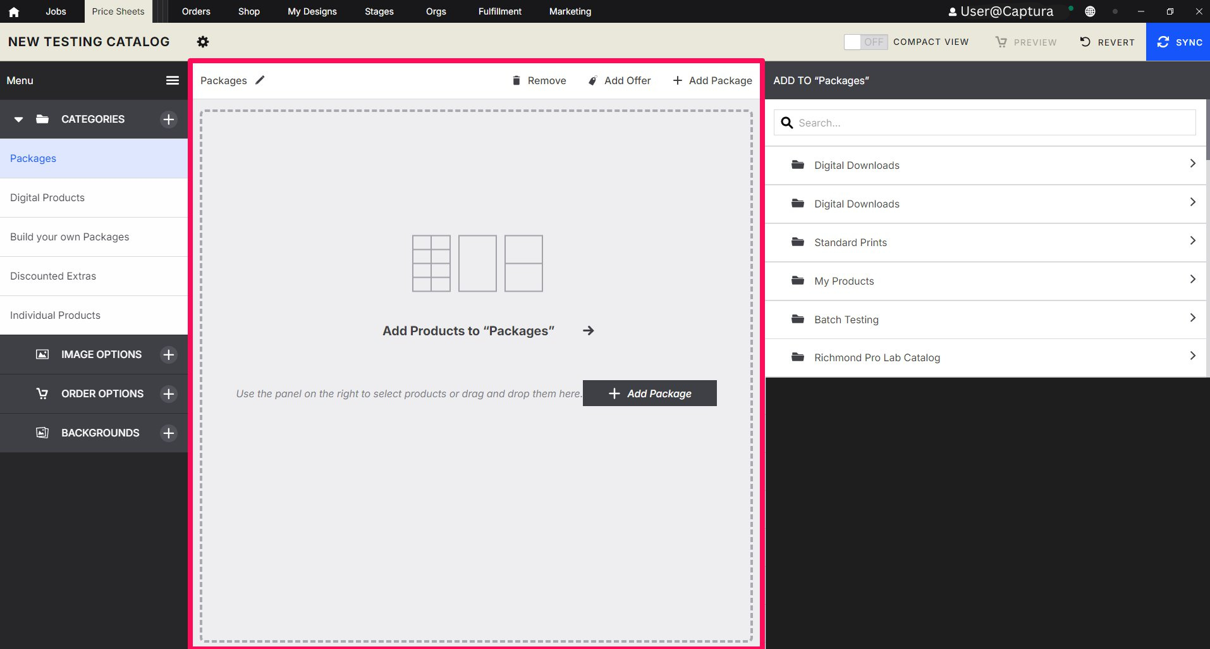
Task: Expand Batch Testing chevron
Action: pos(1192,318)
